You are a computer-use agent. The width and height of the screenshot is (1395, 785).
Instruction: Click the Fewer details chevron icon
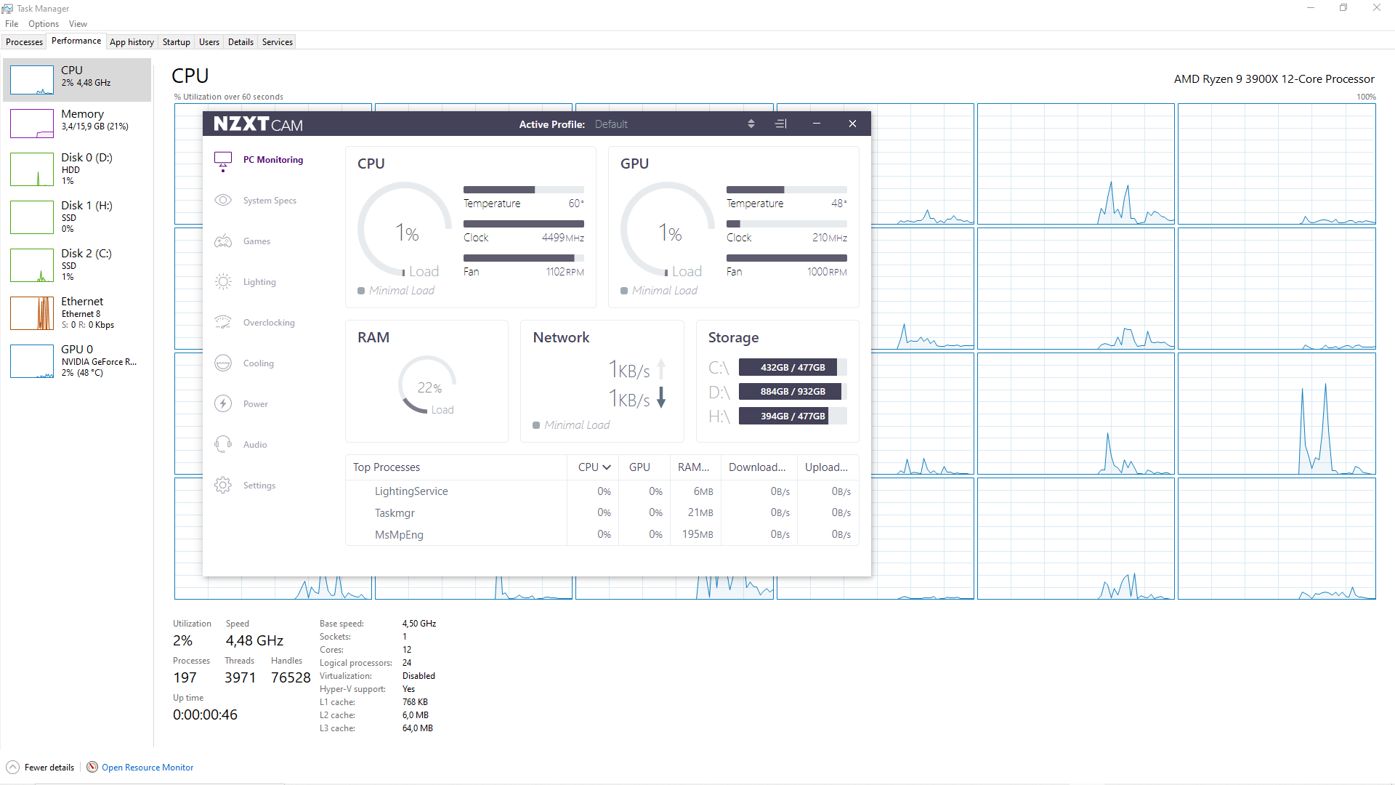(12, 768)
